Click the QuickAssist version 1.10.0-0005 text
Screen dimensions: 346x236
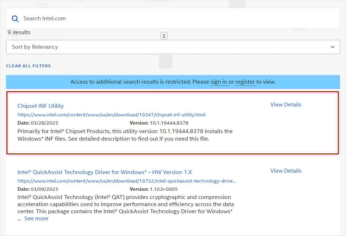(163, 189)
